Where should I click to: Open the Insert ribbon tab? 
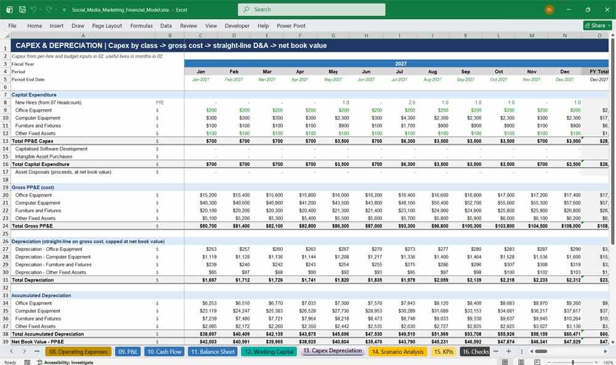[57, 25]
